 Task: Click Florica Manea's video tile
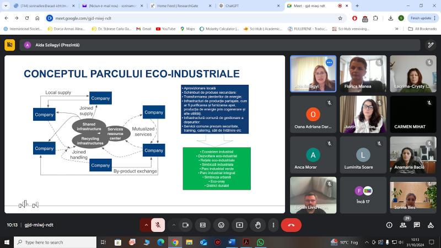point(363,73)
